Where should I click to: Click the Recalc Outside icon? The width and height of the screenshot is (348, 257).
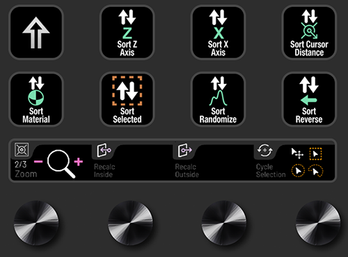point(185,150)
